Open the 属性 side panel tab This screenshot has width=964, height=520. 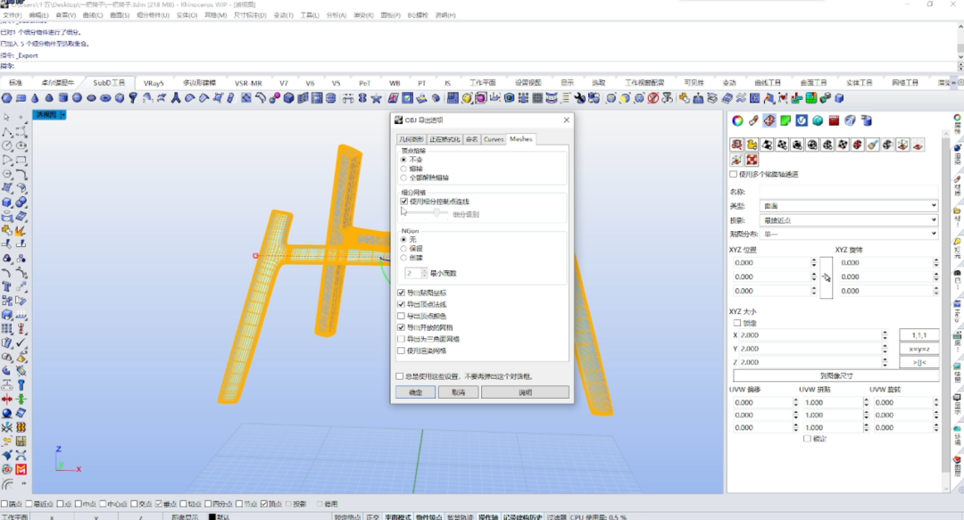click(957, 125)
